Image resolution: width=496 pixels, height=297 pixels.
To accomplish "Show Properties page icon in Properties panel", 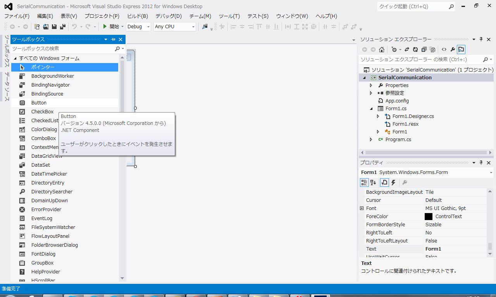I will click(x=384, y=183).
